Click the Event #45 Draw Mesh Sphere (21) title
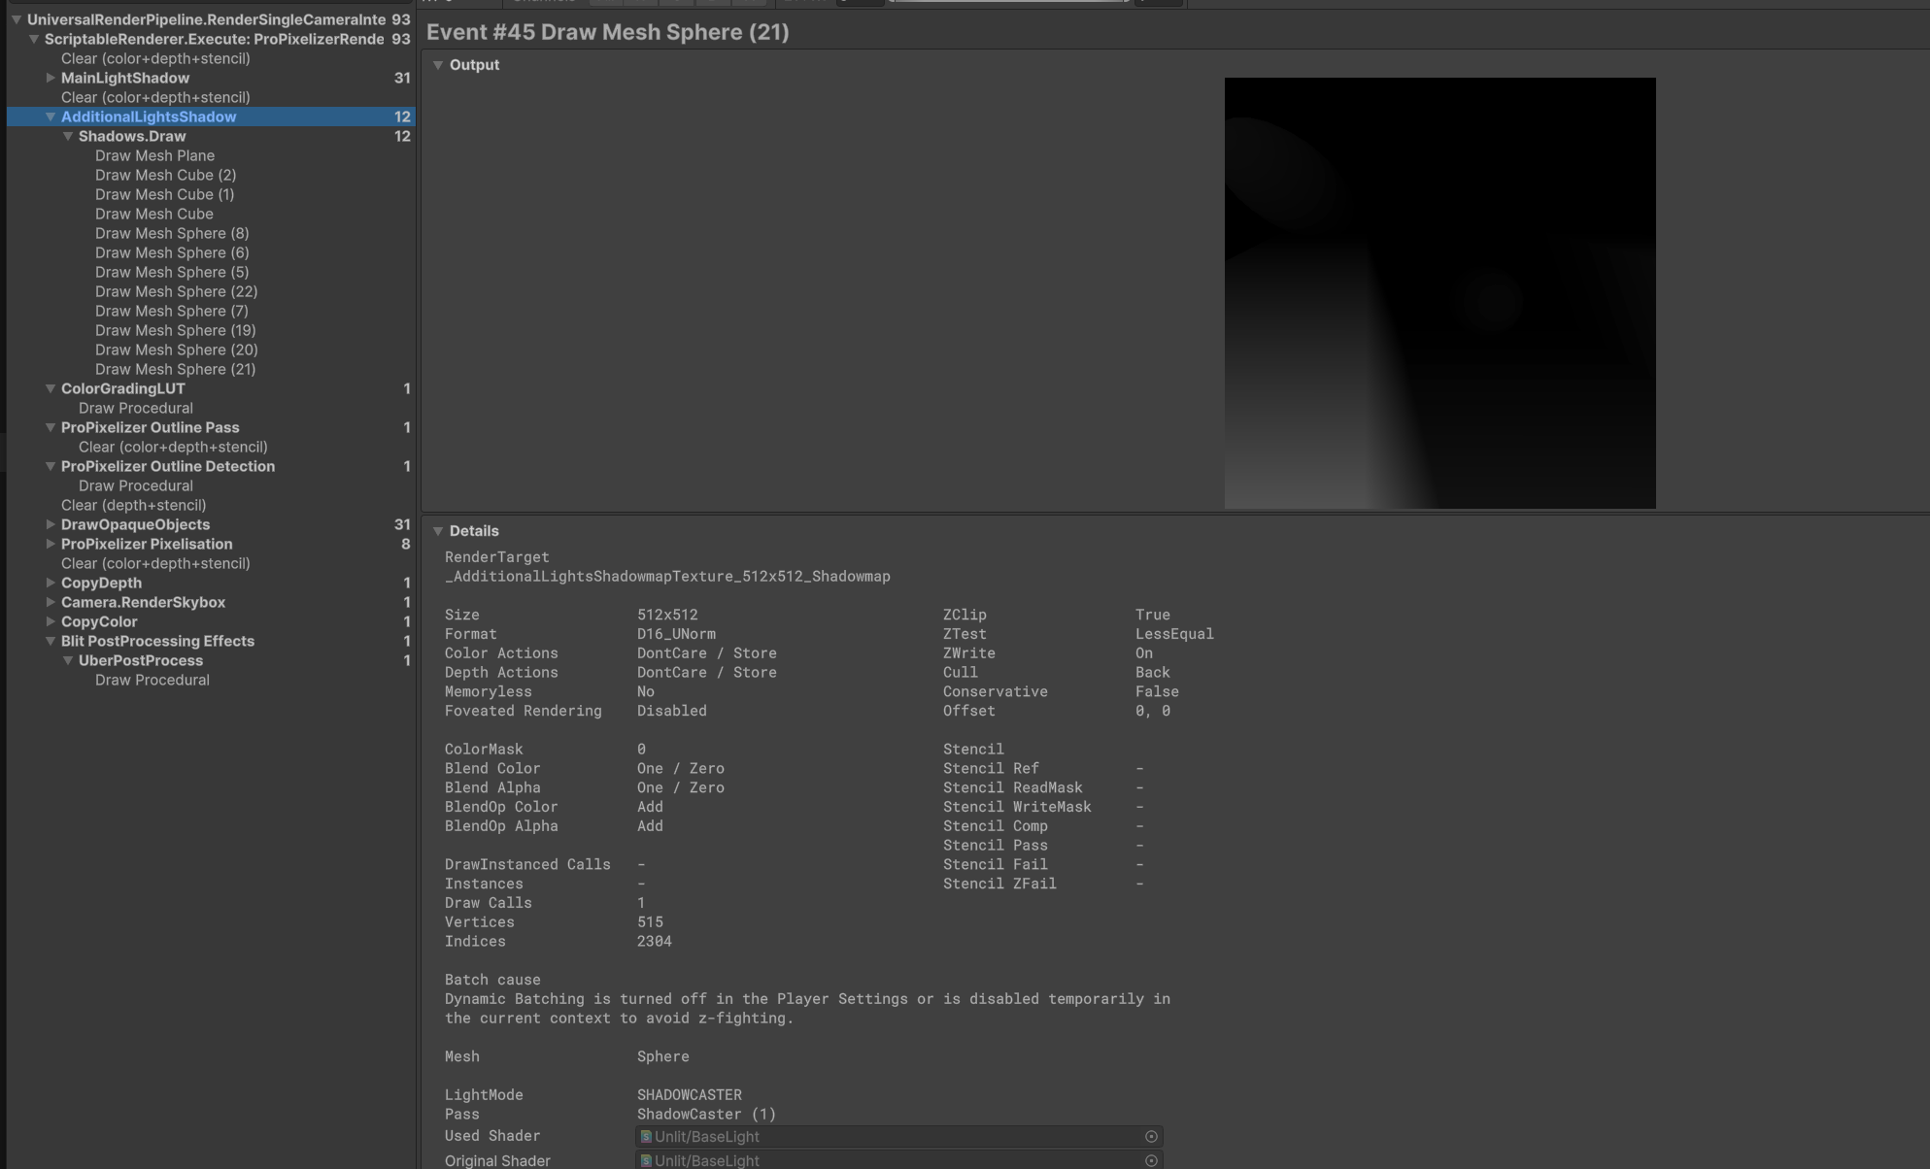 608,32
